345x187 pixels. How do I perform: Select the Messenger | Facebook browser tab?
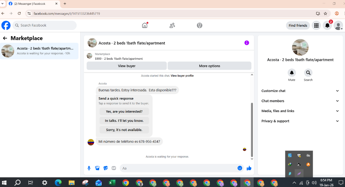pos(33,4)
